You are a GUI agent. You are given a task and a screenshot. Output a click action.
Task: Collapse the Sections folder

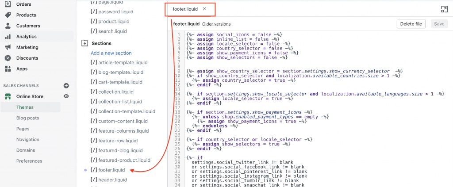[x=84, y=43]
